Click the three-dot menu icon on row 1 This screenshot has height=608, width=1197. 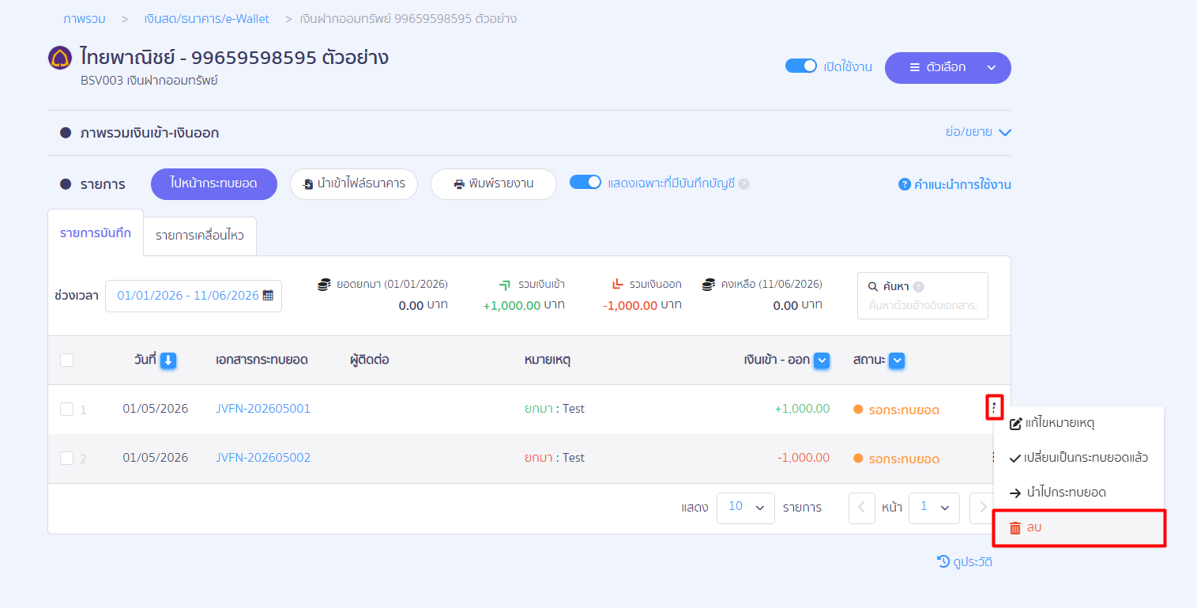pyautogui.click(x=995, y=408)
